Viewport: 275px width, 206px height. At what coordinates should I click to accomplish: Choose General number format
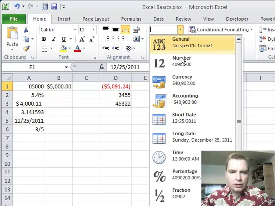192,45
